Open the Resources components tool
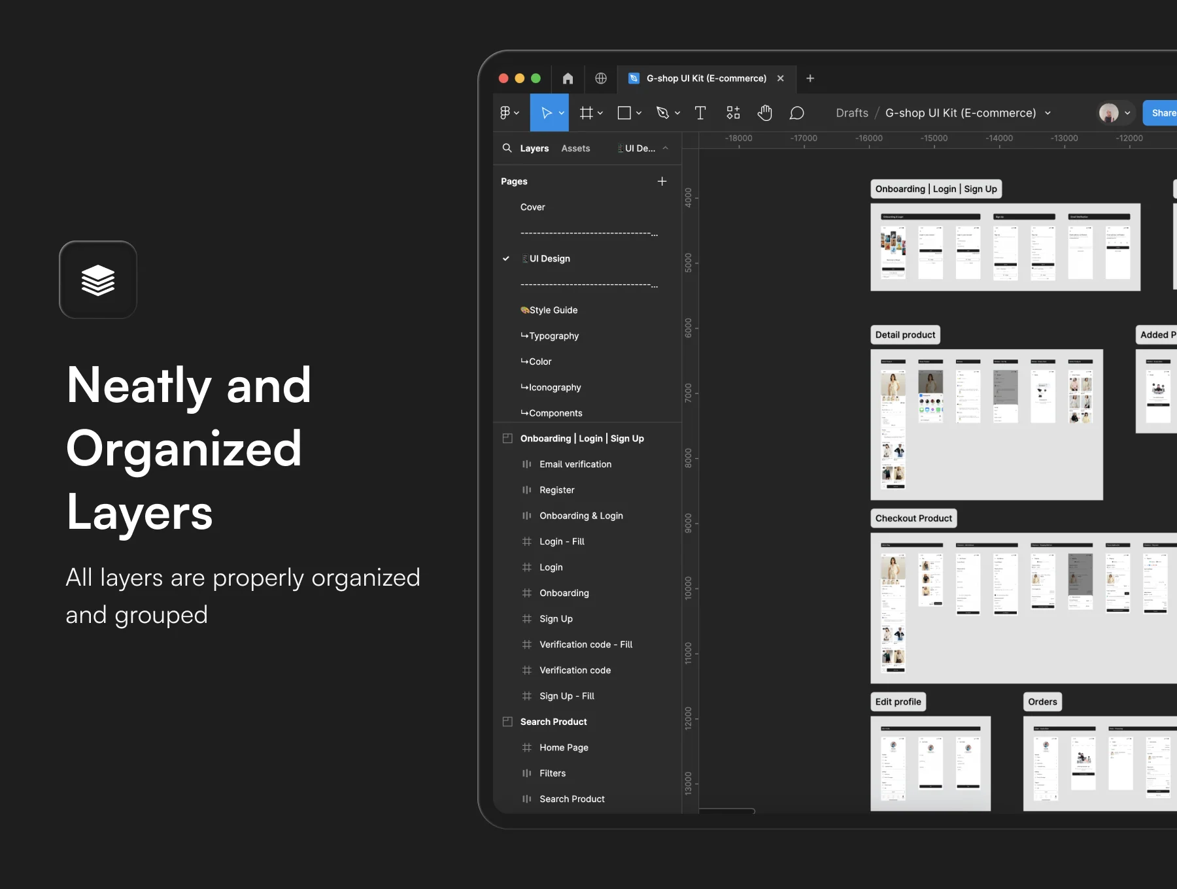This screenshot has width=1177, height=889. (733, 113)
